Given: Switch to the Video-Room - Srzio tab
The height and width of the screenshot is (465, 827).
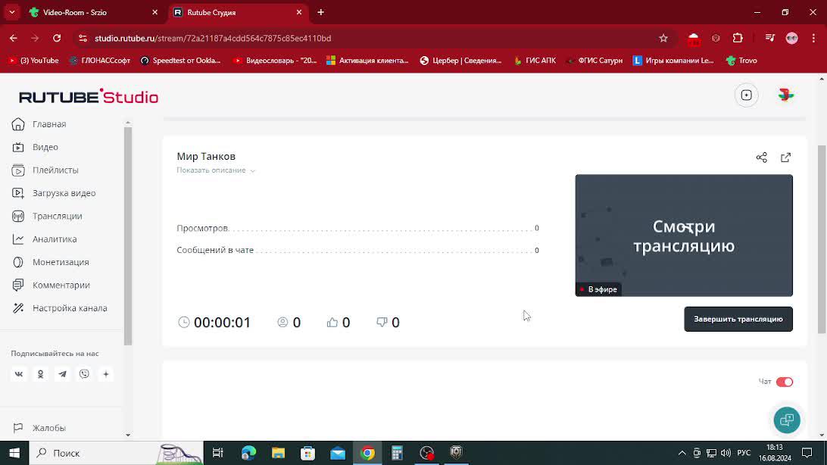Looking at the screenshot, I should click(x=93, y=12).
